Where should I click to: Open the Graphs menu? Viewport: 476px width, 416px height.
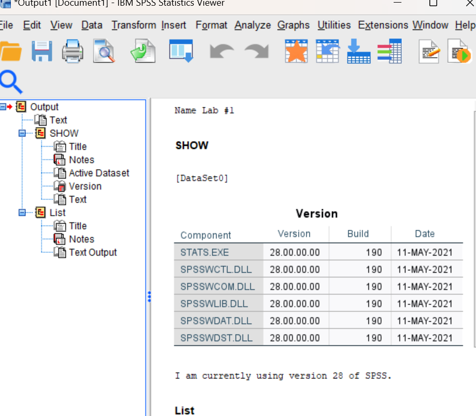click(293, 25)
